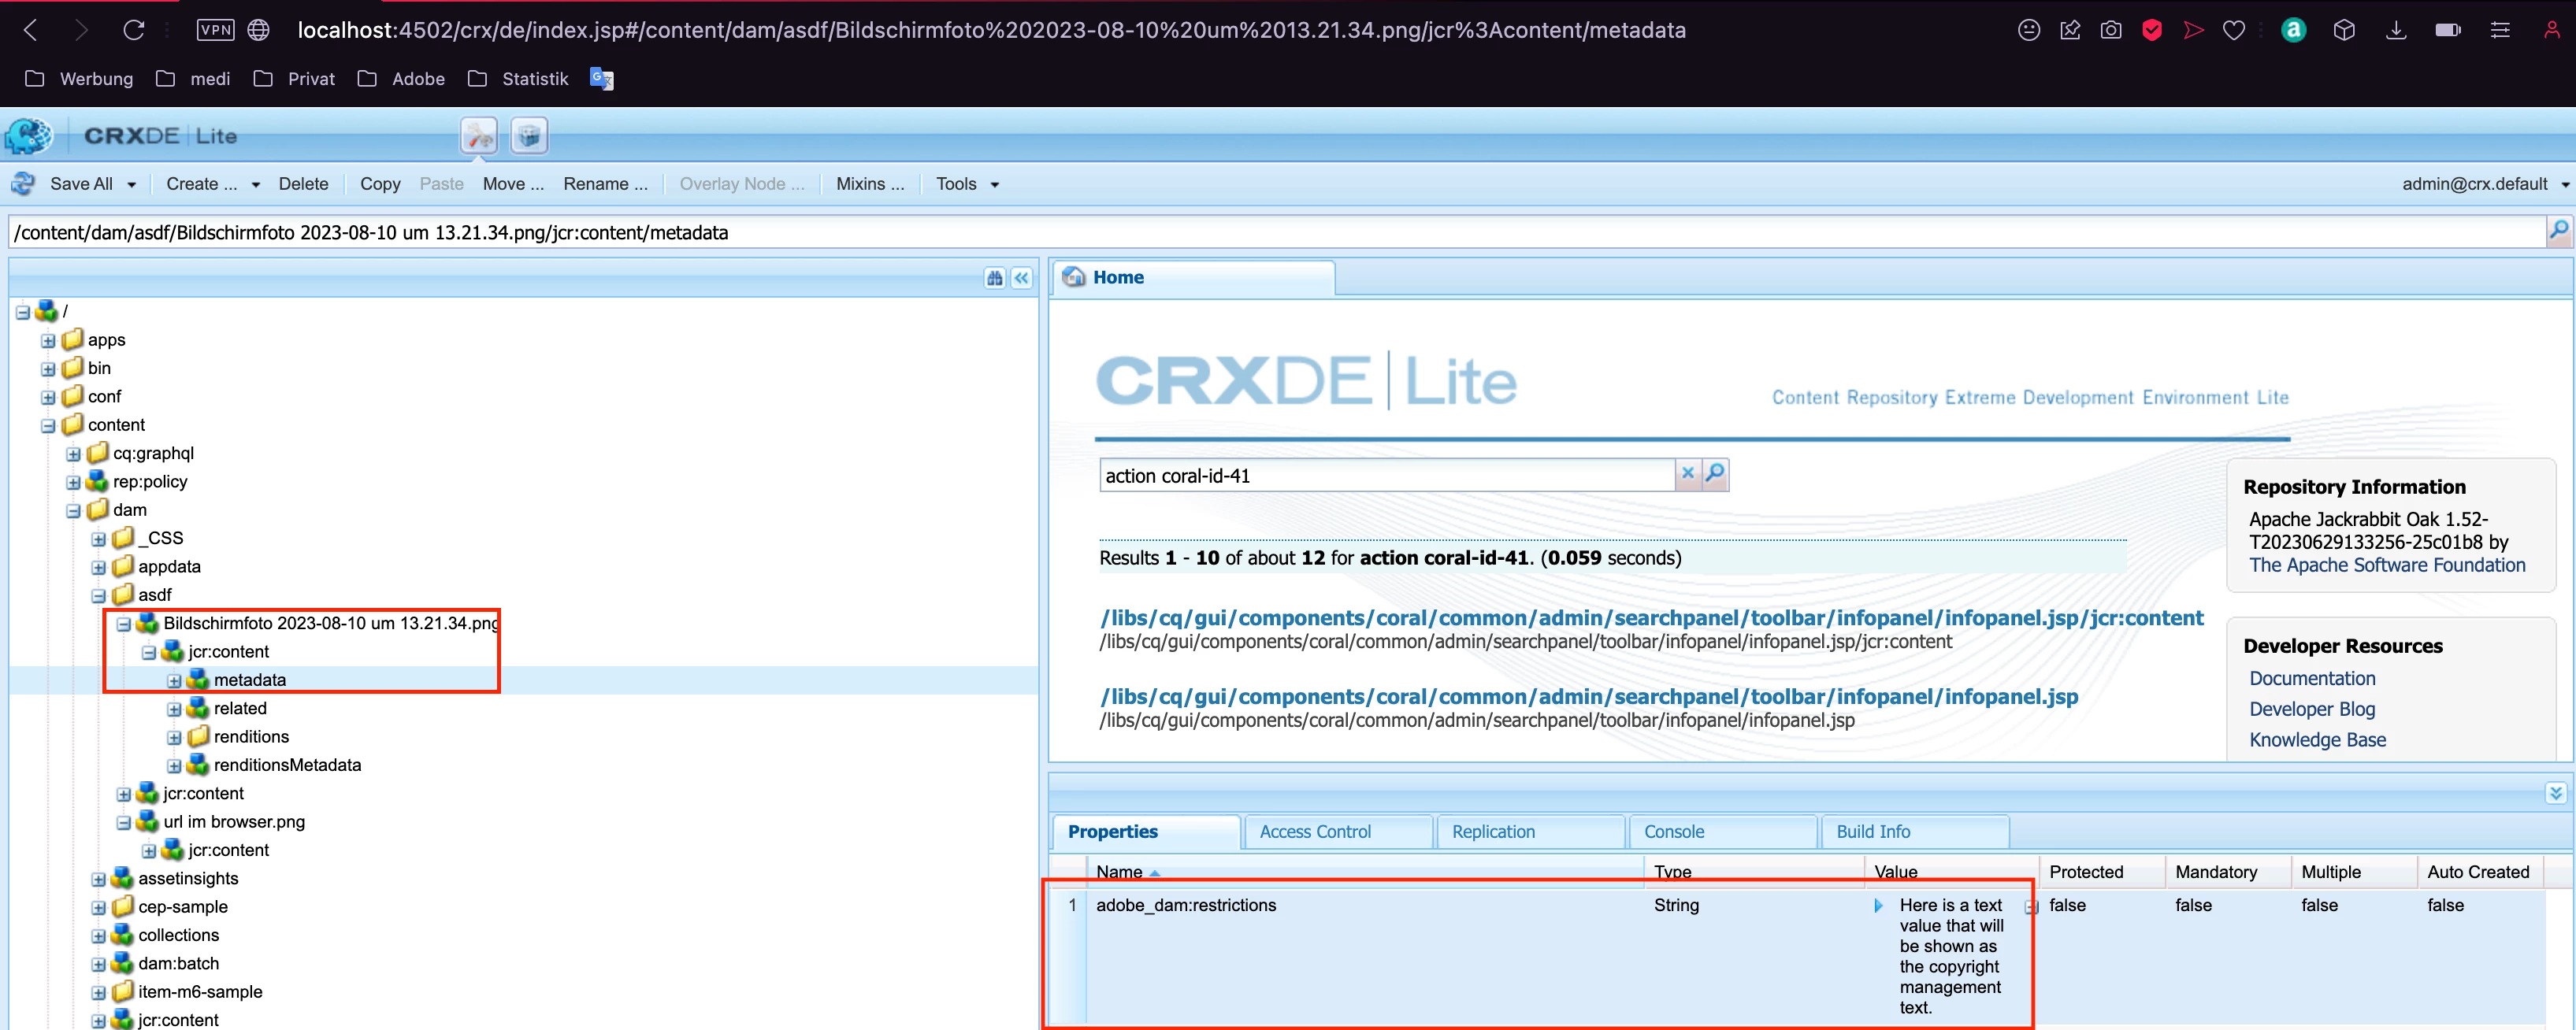The width and height of the screenshot is (2576, 1030).
Task: Click the repository path input field
Action: tap(1270, 232)
